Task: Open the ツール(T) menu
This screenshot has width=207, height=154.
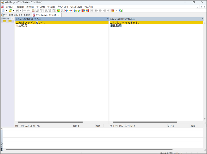Action: [51, 7]
